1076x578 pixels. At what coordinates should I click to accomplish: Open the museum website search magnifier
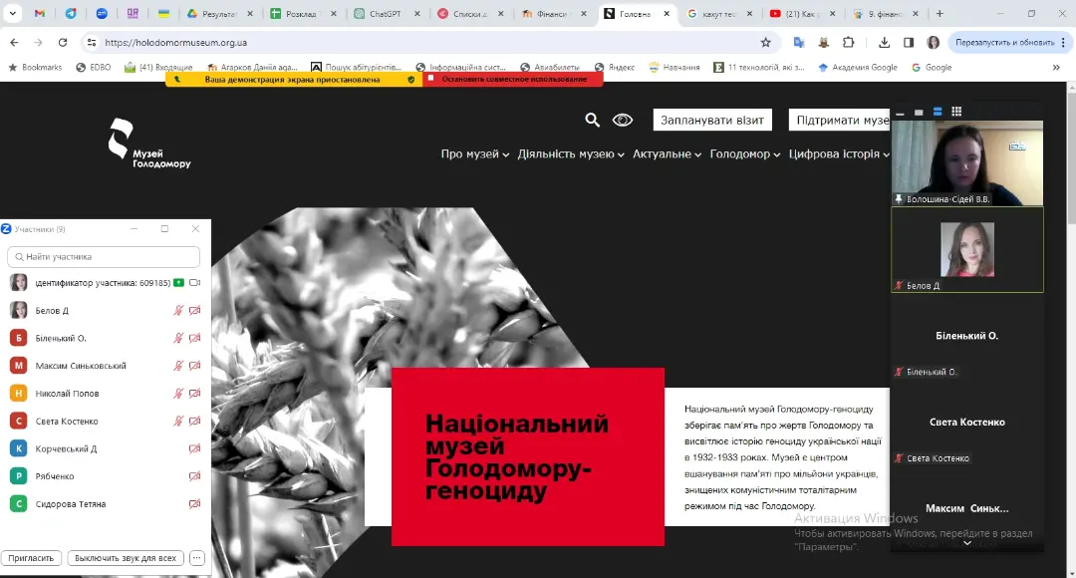click(592, 120)
